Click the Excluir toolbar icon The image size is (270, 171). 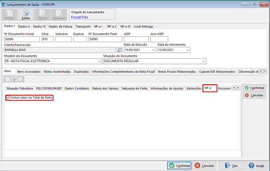(42, 15)
